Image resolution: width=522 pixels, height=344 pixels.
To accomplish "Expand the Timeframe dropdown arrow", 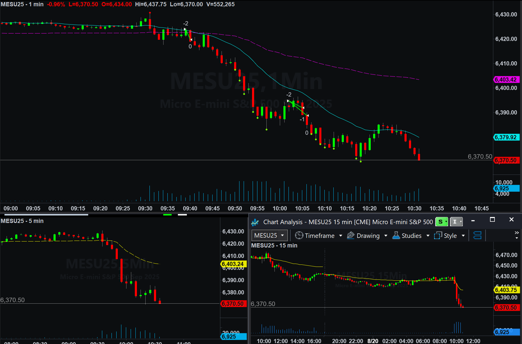I will (341, 236).
